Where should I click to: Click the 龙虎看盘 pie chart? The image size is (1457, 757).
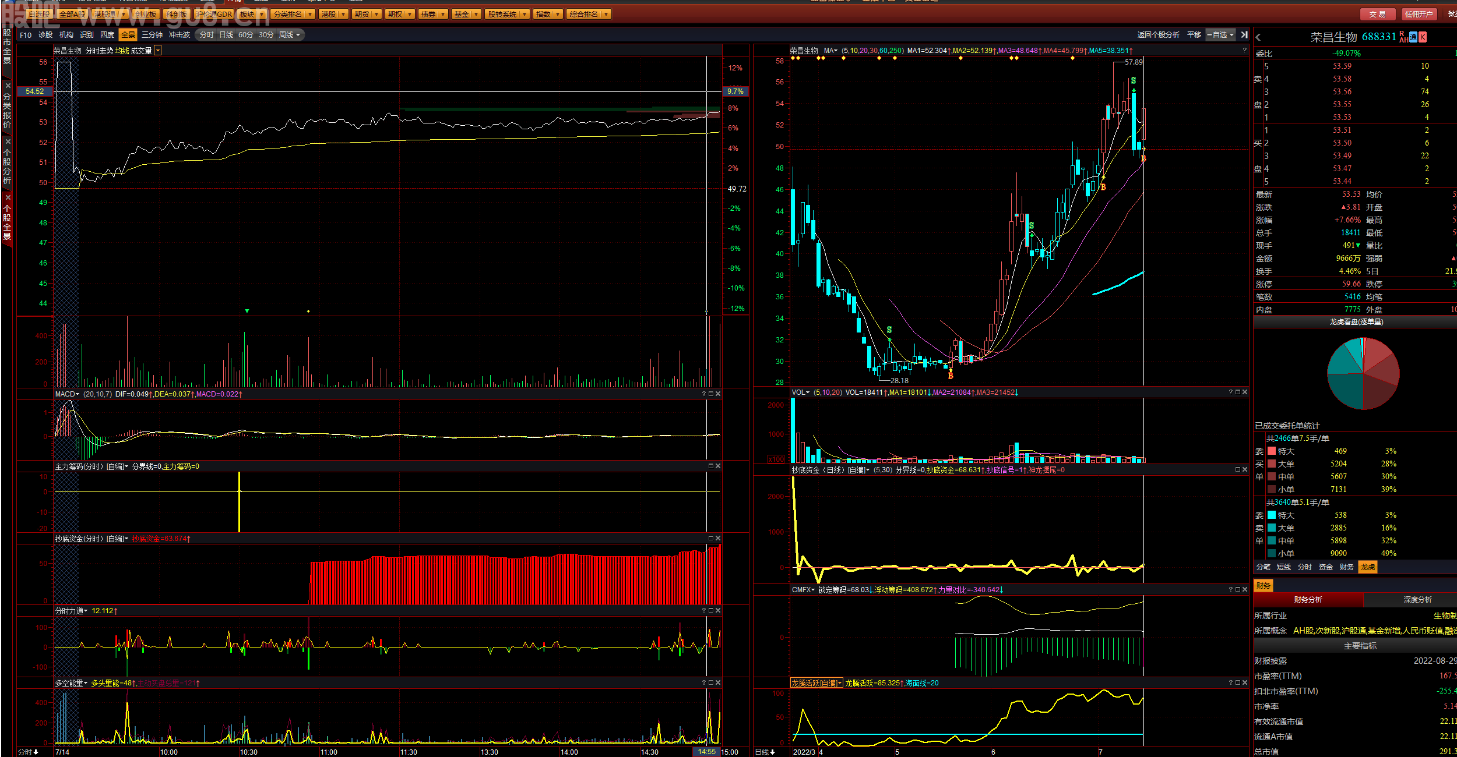coord(1363,373)
